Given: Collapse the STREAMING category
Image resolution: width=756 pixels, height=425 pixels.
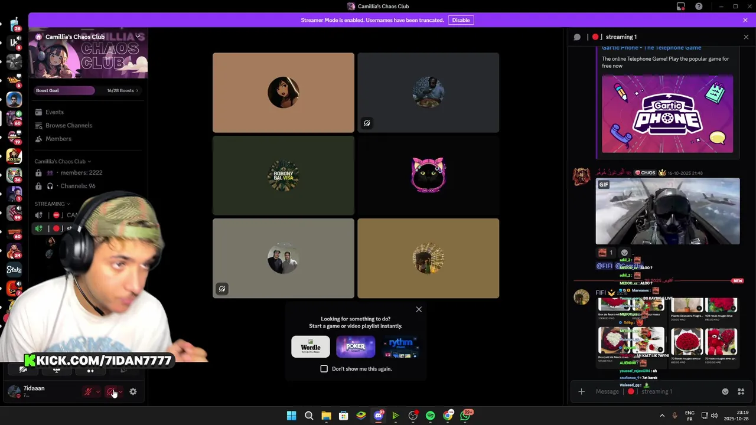Looking at the screenshot, I should click(x=52, y=204).
